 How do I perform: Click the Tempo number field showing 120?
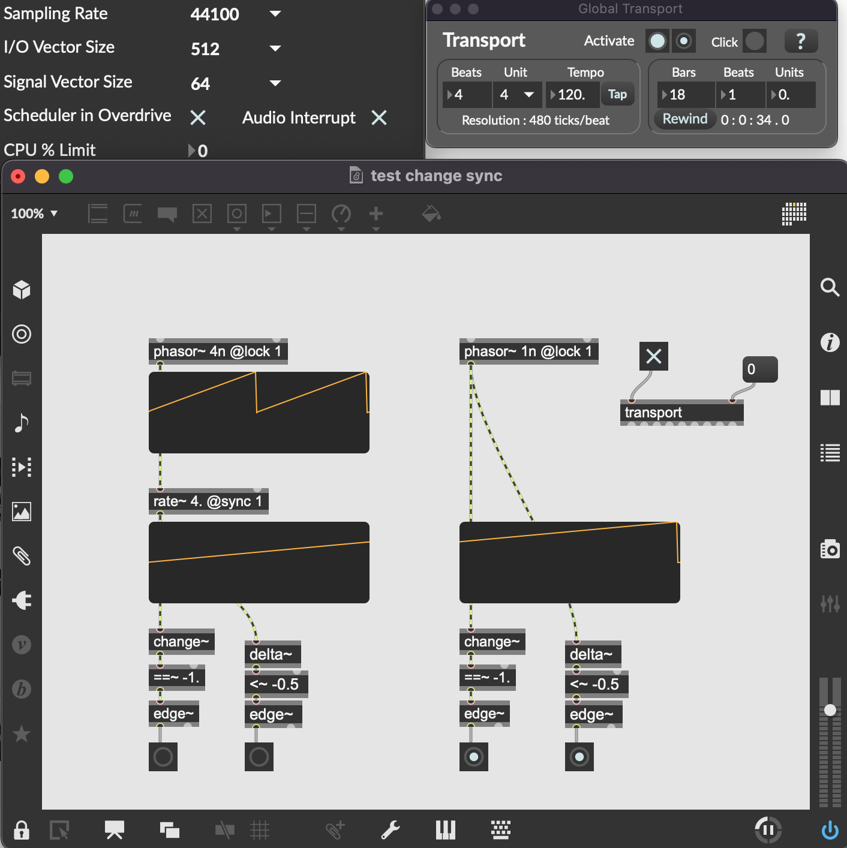tap(573, 95)
